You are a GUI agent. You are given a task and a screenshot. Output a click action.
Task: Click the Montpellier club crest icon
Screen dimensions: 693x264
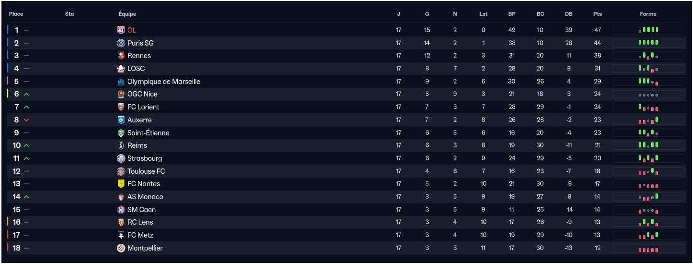point(121,248)
